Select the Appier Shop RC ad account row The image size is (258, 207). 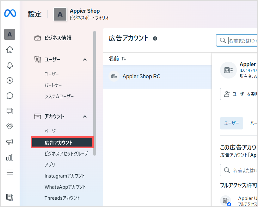157,77
